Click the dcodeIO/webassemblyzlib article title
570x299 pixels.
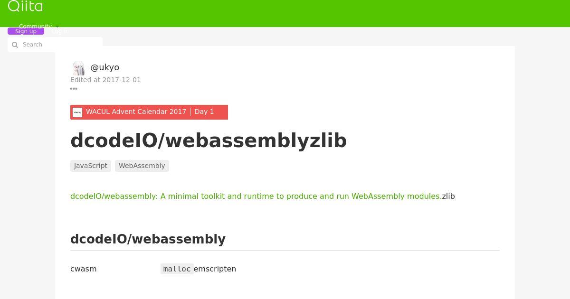point(209,140)
